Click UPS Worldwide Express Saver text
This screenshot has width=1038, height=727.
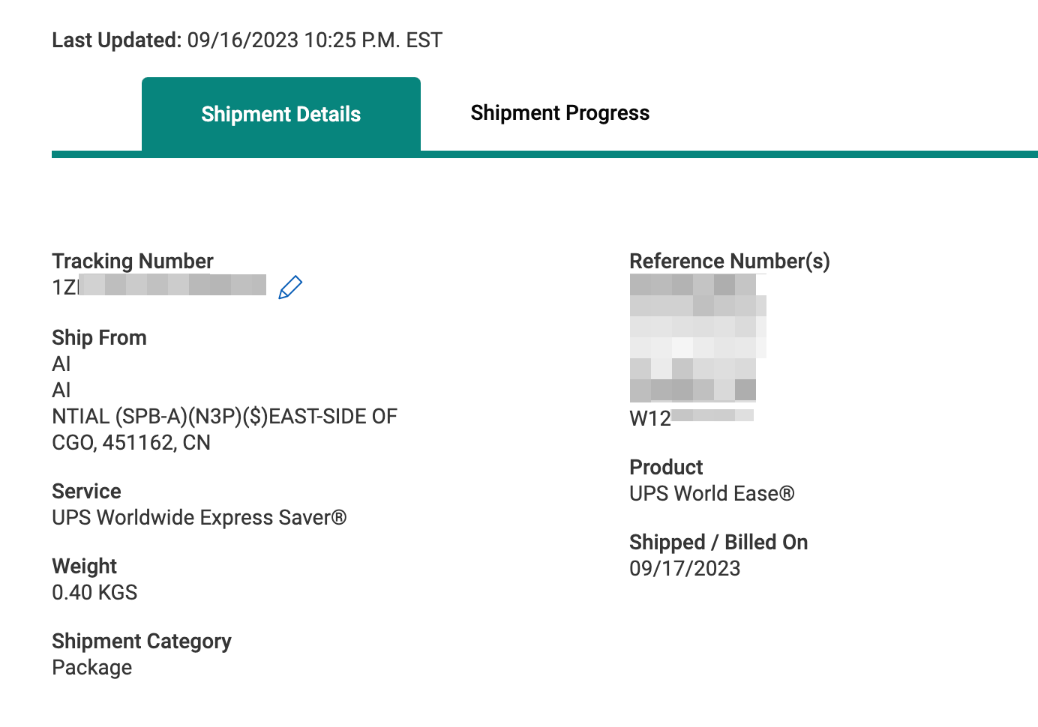click(199, 517)
